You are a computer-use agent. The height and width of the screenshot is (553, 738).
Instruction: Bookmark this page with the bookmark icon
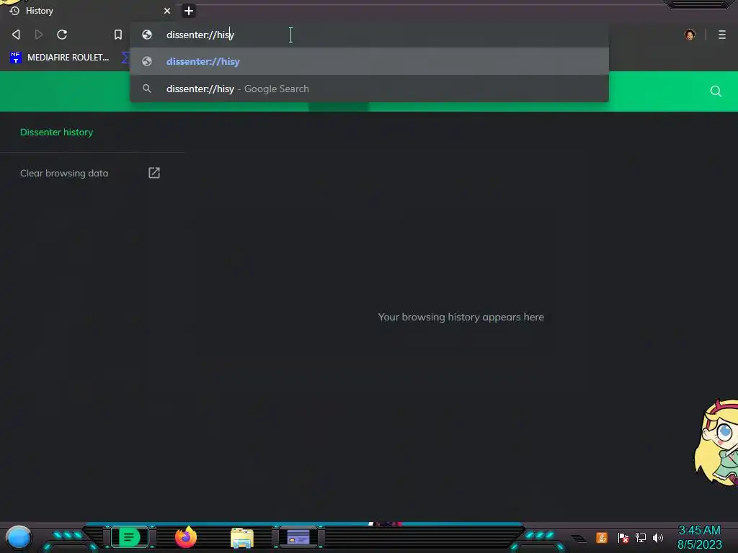pyautogui.click(x=118, y=35)
